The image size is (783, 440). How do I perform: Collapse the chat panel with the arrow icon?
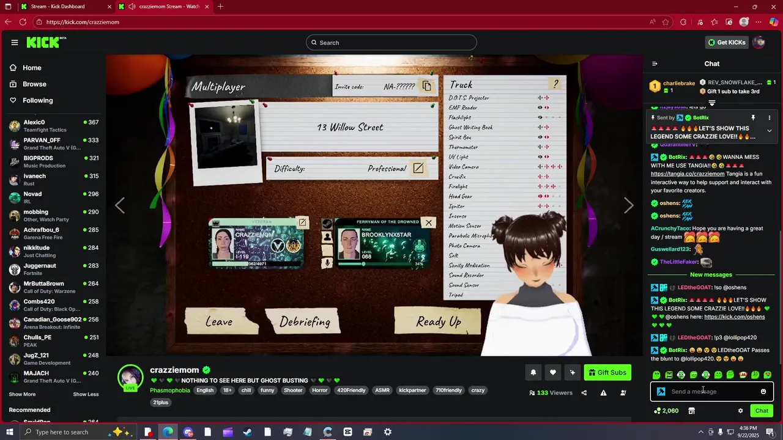tap(655, 64)
